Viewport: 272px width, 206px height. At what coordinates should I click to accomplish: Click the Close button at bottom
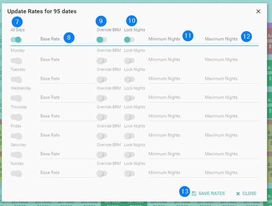click(246, 194)
